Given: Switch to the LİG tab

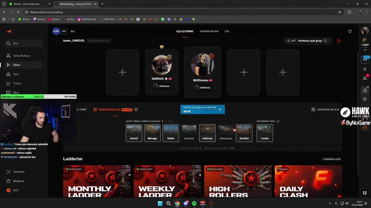Looking at the screenshot, I should pos(227,31).
